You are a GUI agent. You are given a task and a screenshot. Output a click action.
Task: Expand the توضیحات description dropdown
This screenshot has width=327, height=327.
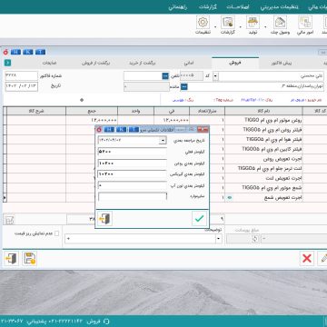pos(219,239)
